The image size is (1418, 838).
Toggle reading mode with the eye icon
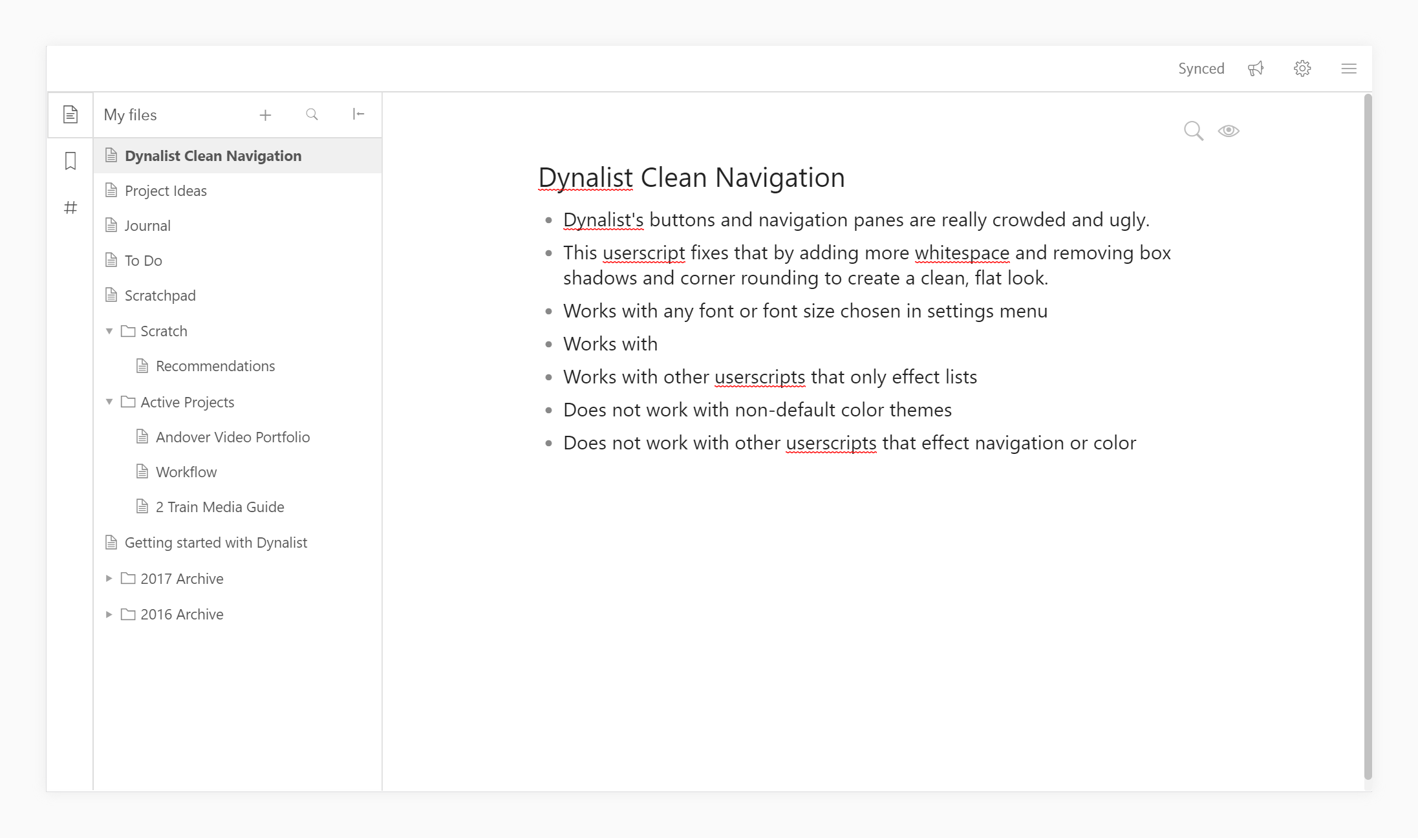[1229, 131]
